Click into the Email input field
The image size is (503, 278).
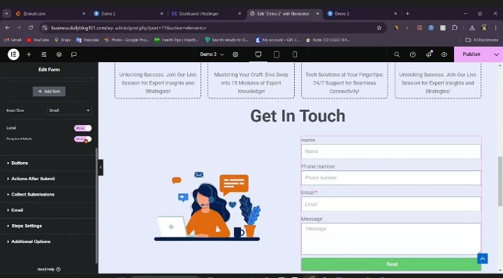click(391, 204)
